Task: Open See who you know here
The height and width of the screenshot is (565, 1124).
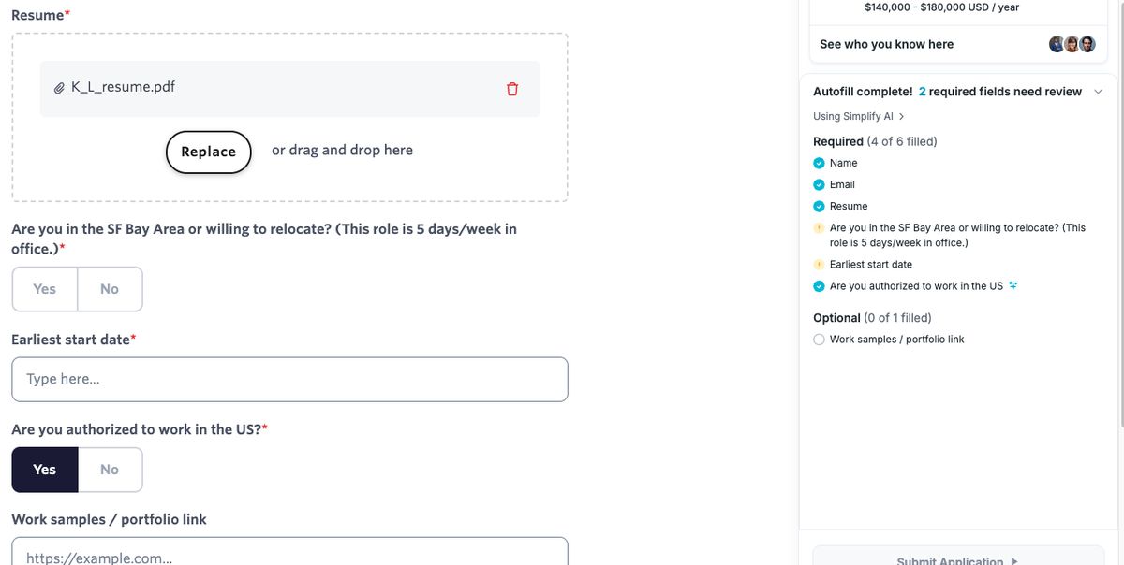Action: (x=886, y=44)
